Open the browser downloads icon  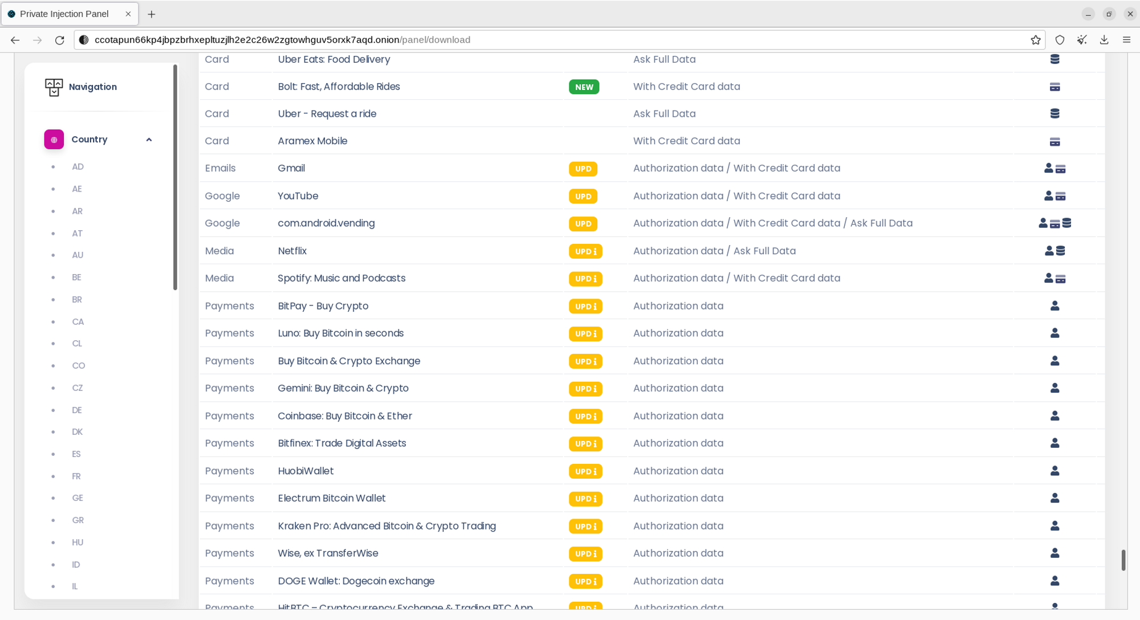tap(1104, 40)
